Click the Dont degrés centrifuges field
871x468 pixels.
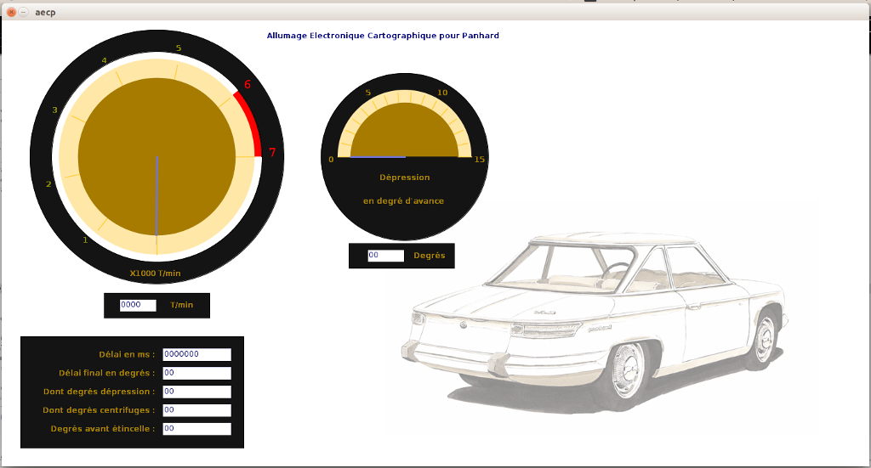[196, 410]
